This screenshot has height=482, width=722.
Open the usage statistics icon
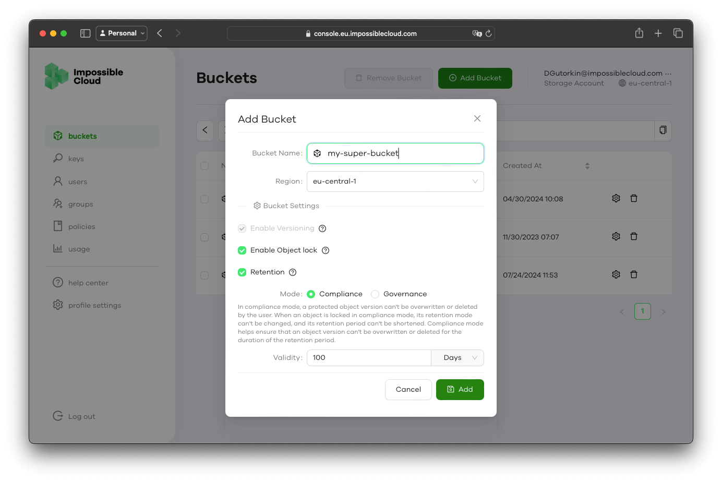[x=58, y=249]
